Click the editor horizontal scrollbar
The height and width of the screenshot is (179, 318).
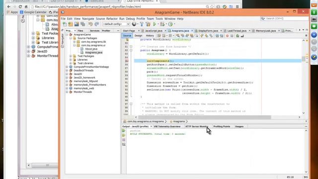[x=204, y=117]
